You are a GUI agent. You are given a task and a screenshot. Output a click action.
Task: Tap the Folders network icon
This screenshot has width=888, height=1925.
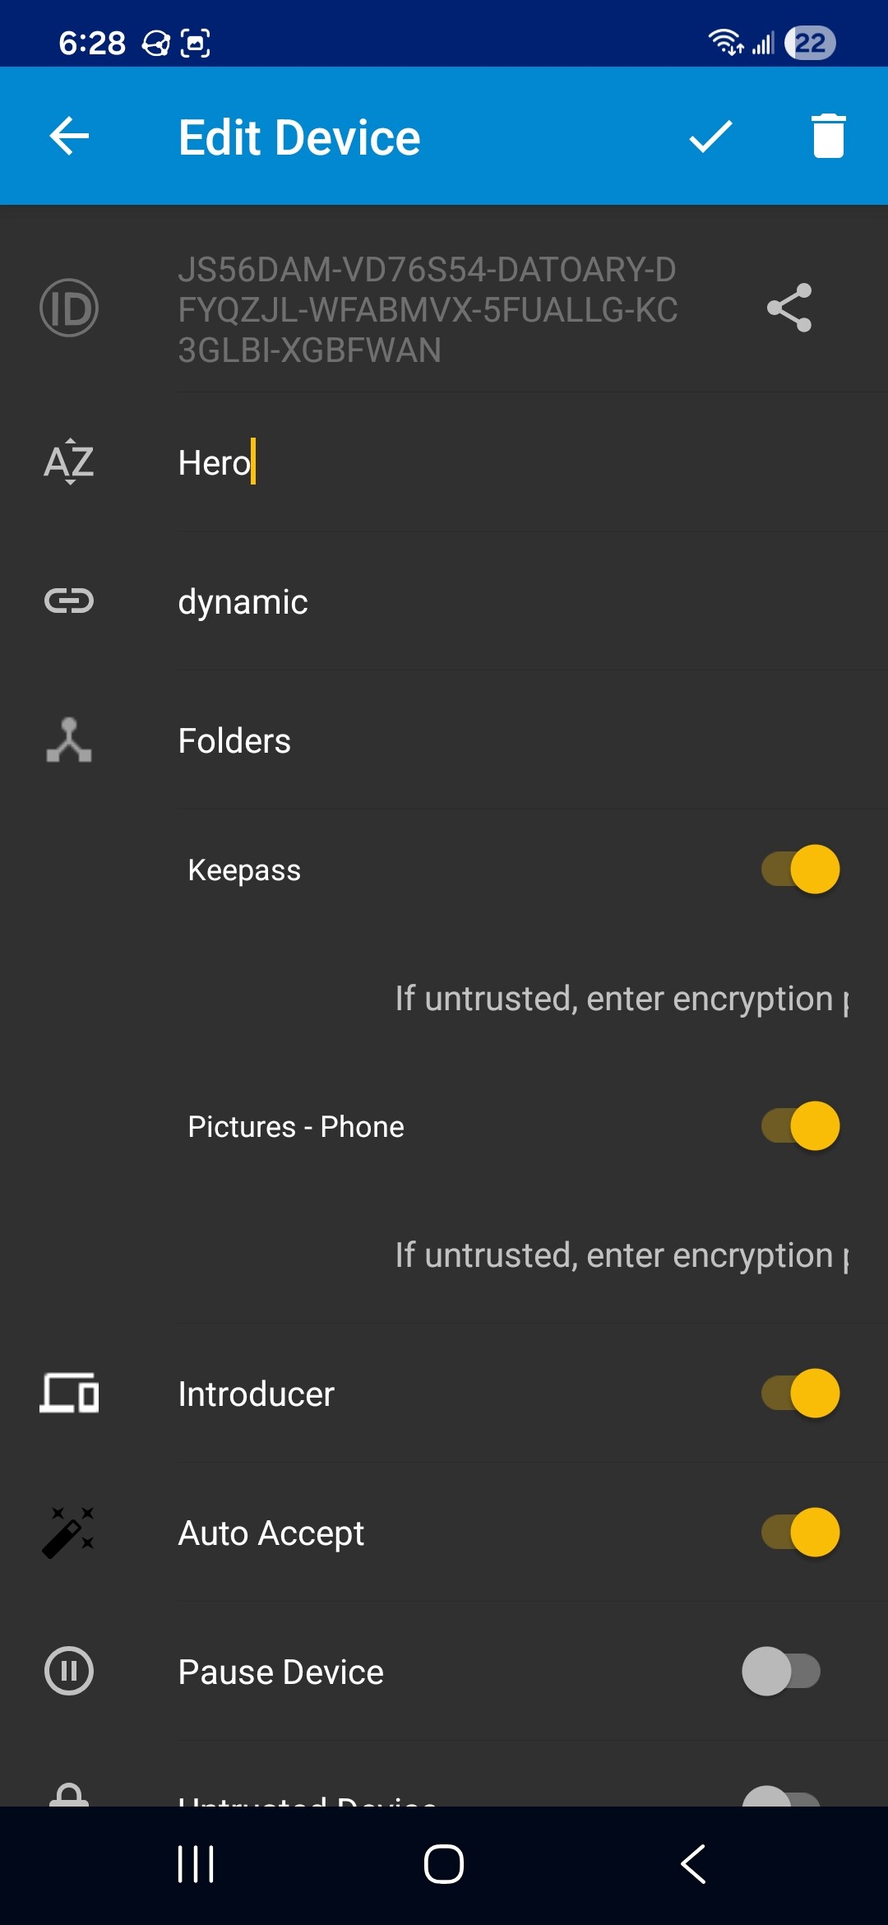[x=69, y=740]
